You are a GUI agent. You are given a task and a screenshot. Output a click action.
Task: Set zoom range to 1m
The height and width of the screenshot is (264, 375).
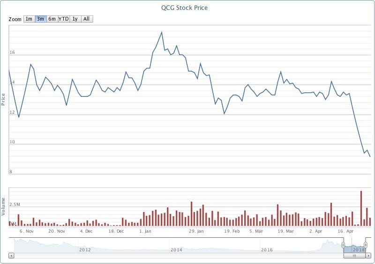pos(29,19)
